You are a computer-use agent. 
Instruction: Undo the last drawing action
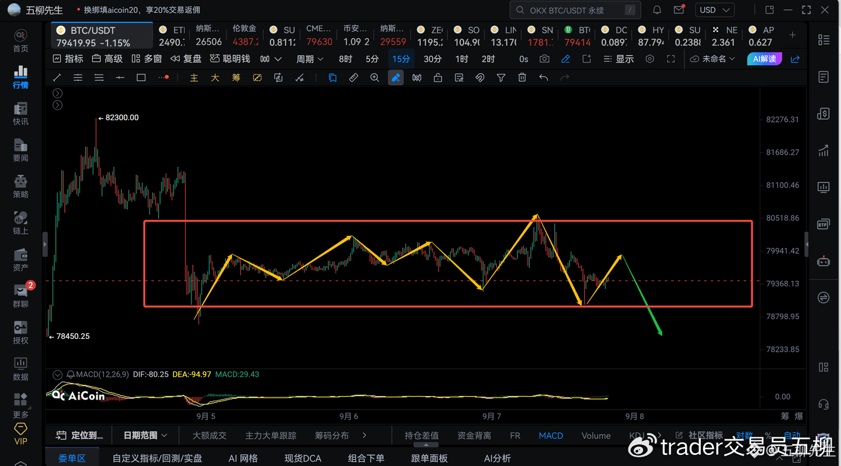pos(543,78)
